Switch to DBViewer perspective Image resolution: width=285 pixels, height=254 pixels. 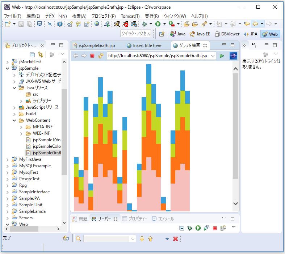tap(227, 34)
